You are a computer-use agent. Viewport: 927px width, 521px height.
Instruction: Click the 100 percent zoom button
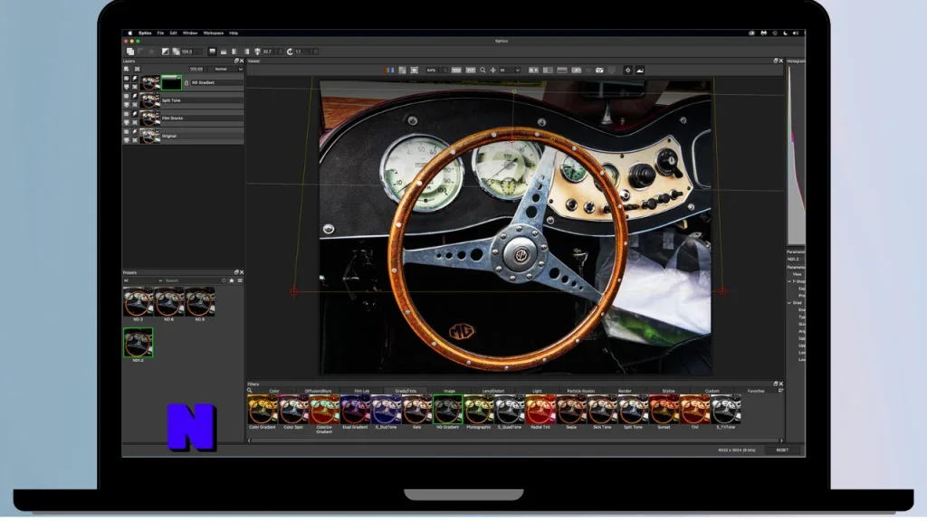tap(456, 70)
